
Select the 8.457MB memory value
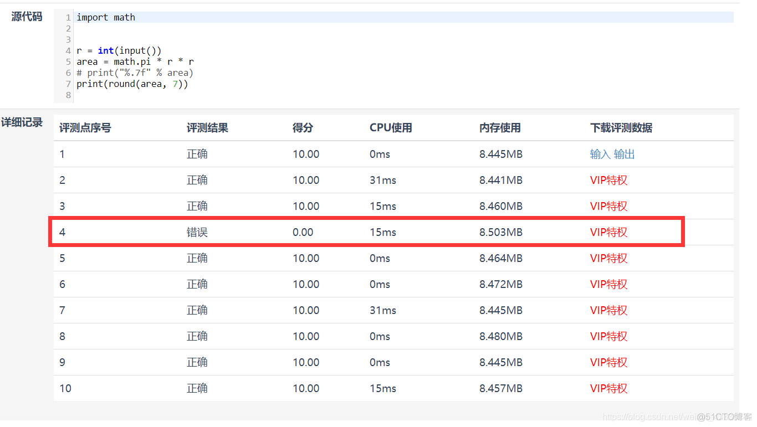[501, 388]
